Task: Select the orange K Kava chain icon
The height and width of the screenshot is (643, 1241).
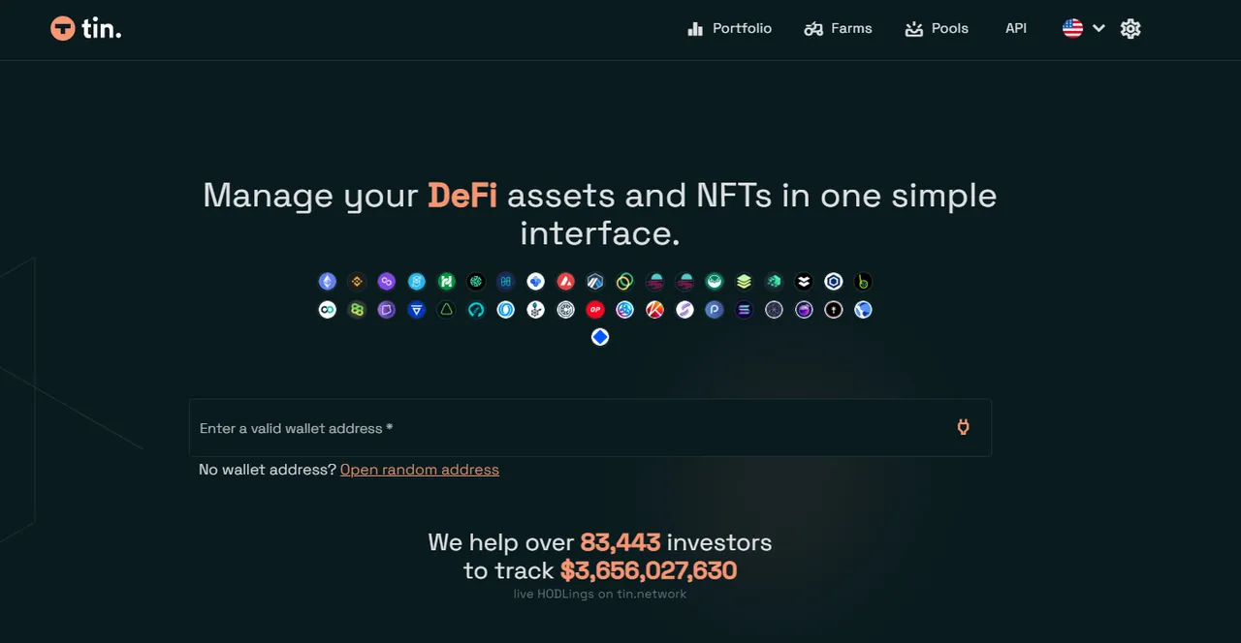Action: pyautogui.click(x=654, y=310)
